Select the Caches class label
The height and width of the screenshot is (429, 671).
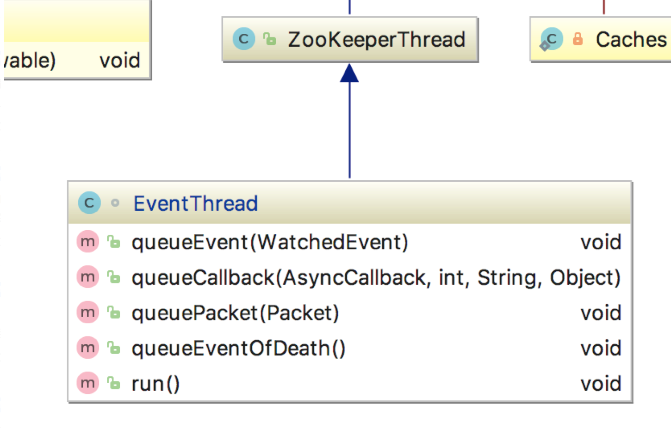pos(631,39)
